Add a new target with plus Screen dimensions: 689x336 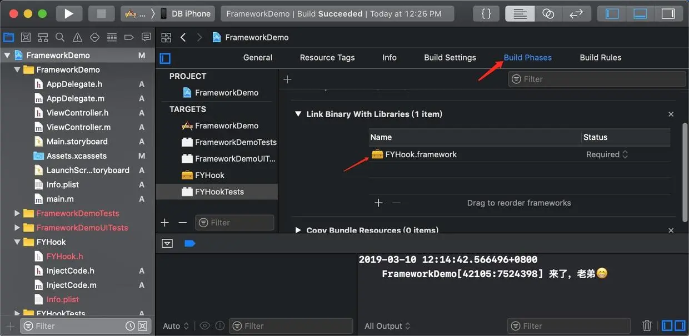[x=164, y=222]
